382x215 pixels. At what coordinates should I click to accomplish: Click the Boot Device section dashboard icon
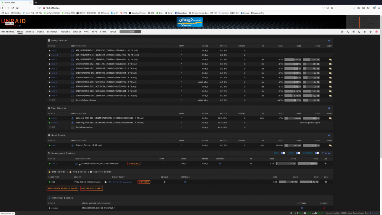coord(329,136)
